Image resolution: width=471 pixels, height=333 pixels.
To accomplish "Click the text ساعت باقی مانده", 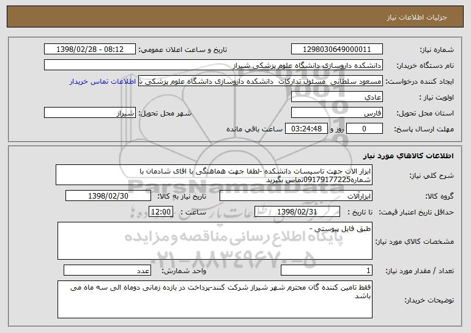I will pos(254,129).
